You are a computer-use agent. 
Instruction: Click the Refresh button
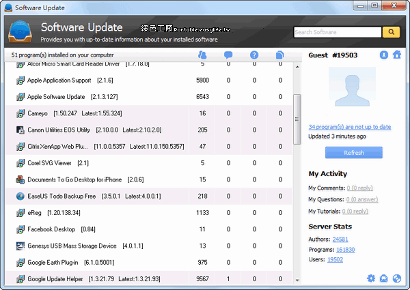353,152
